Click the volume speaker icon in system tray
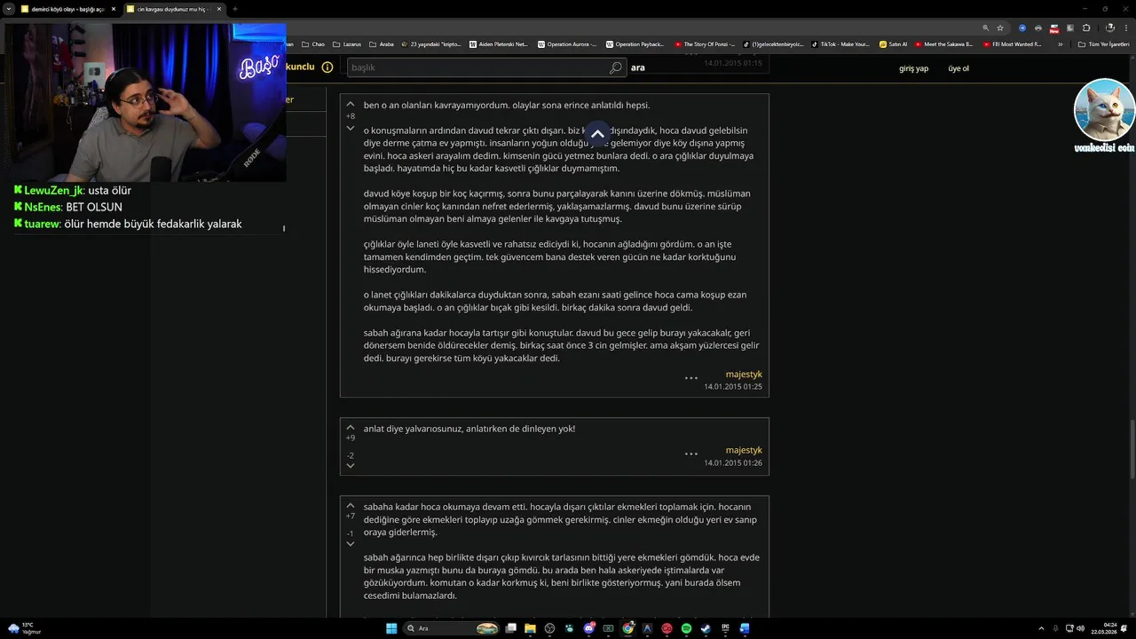Image resolution: width=1136 pixels, height=639 pixels. 1079,628
